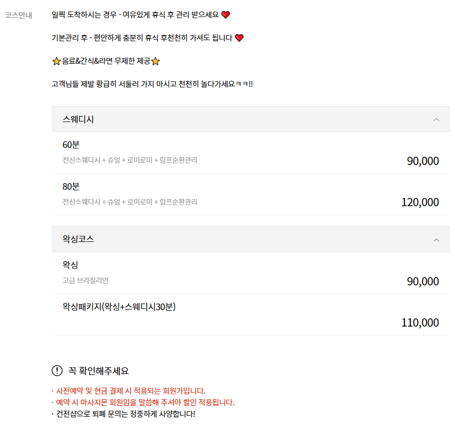Click the heart emoji in the second notice

coord(240,38)
